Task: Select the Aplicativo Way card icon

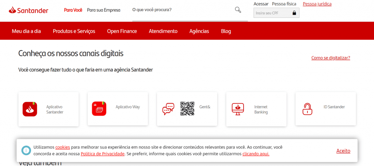Action: 99,109
